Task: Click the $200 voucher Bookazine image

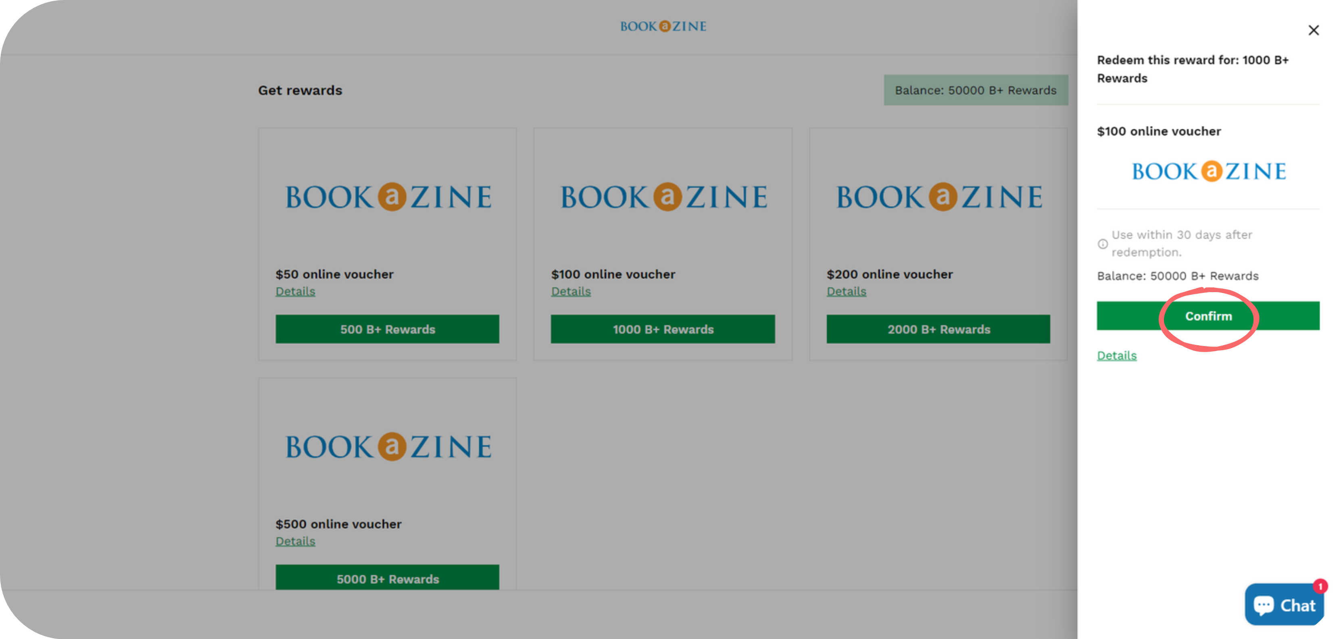Action: pos(939,197)
